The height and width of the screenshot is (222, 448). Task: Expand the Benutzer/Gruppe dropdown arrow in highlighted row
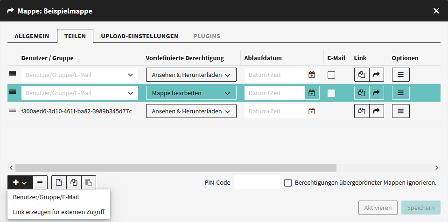[131, 93]
